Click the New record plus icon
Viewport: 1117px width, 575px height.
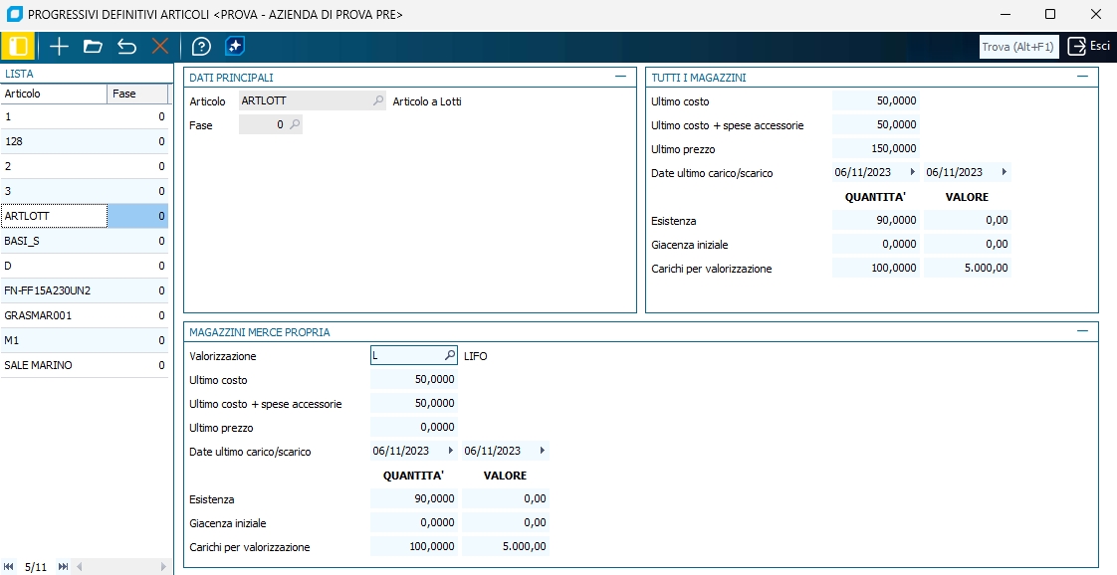click(x=59, y=47)
